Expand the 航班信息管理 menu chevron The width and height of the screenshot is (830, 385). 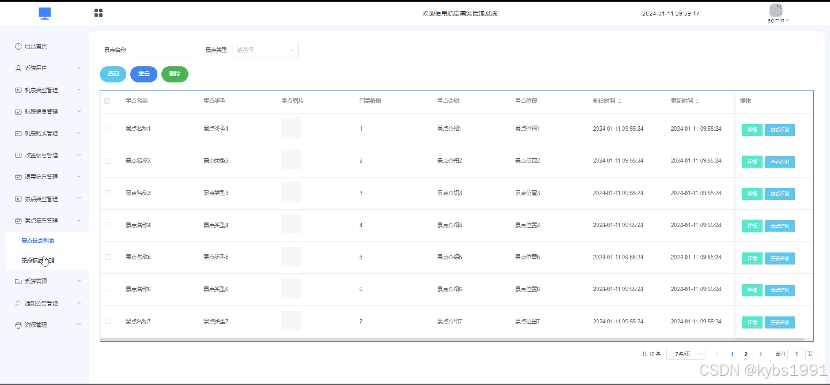[x=79, y=111]
